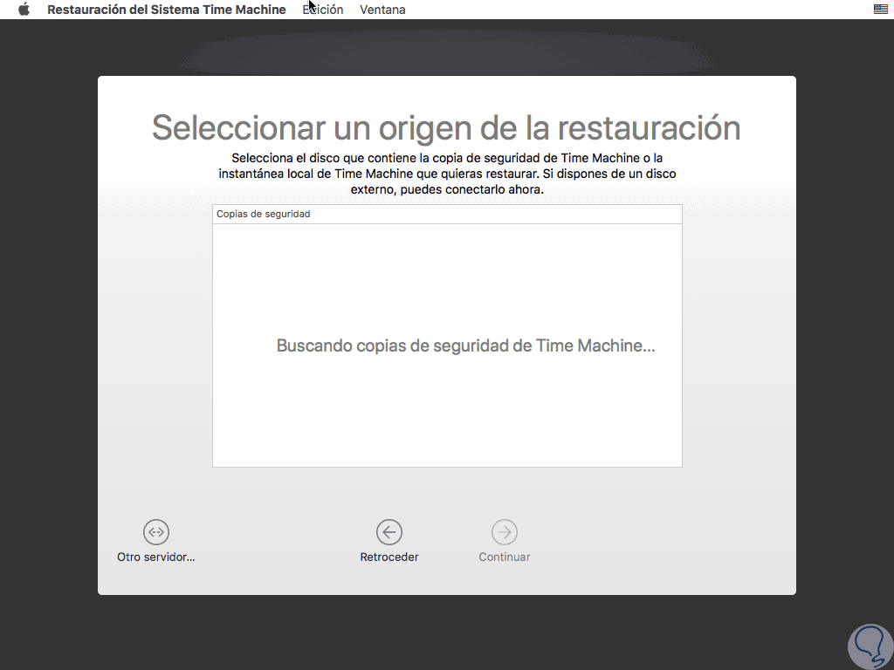Open the Ventana menu
Viewport: 894px width, 670px height.
pyautogui.click(x=382, y=10)
